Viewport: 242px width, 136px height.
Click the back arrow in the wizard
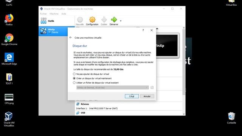tap(71, 37)
